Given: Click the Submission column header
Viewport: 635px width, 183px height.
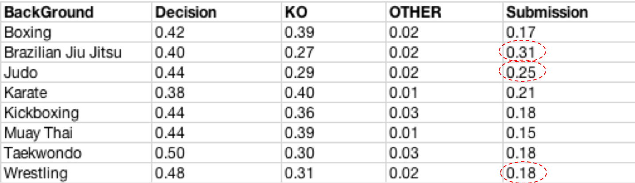Looking at the screenshot, I should pyautogui.click(x=547, y=12).
